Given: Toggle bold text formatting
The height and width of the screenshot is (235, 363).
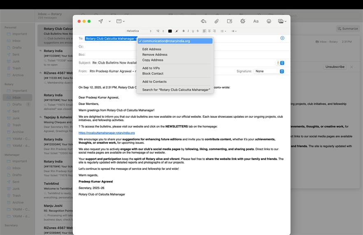Looking at the screenshot, I should point(184,31).
